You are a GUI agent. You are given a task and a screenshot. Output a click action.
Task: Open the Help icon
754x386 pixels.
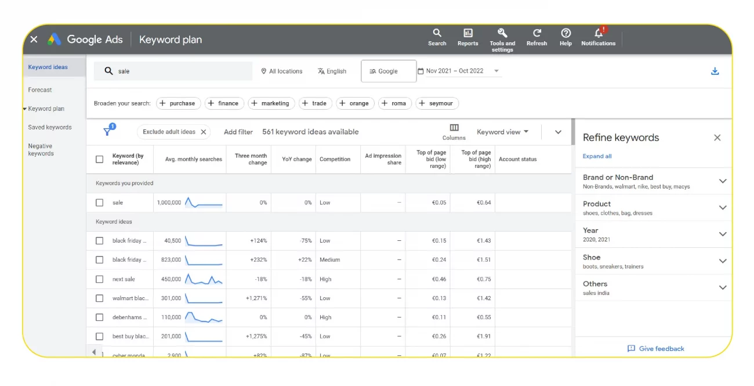(x=566, y=37)
